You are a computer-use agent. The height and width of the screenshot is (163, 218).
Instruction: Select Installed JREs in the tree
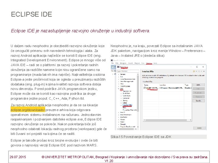(127, 105)
